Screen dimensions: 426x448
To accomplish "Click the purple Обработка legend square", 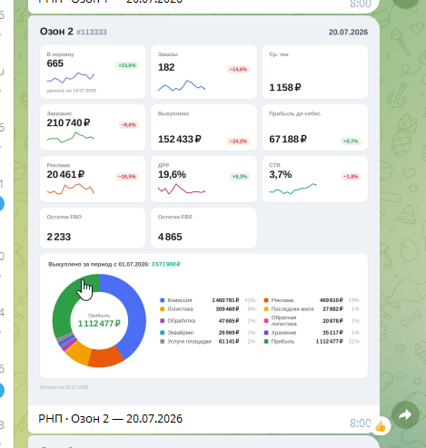I will click(162, 321).
